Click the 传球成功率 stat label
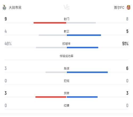 66,56
